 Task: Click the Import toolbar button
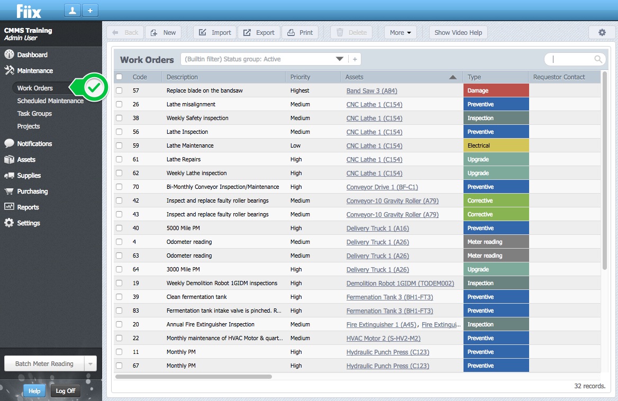(x=215, y=33)
